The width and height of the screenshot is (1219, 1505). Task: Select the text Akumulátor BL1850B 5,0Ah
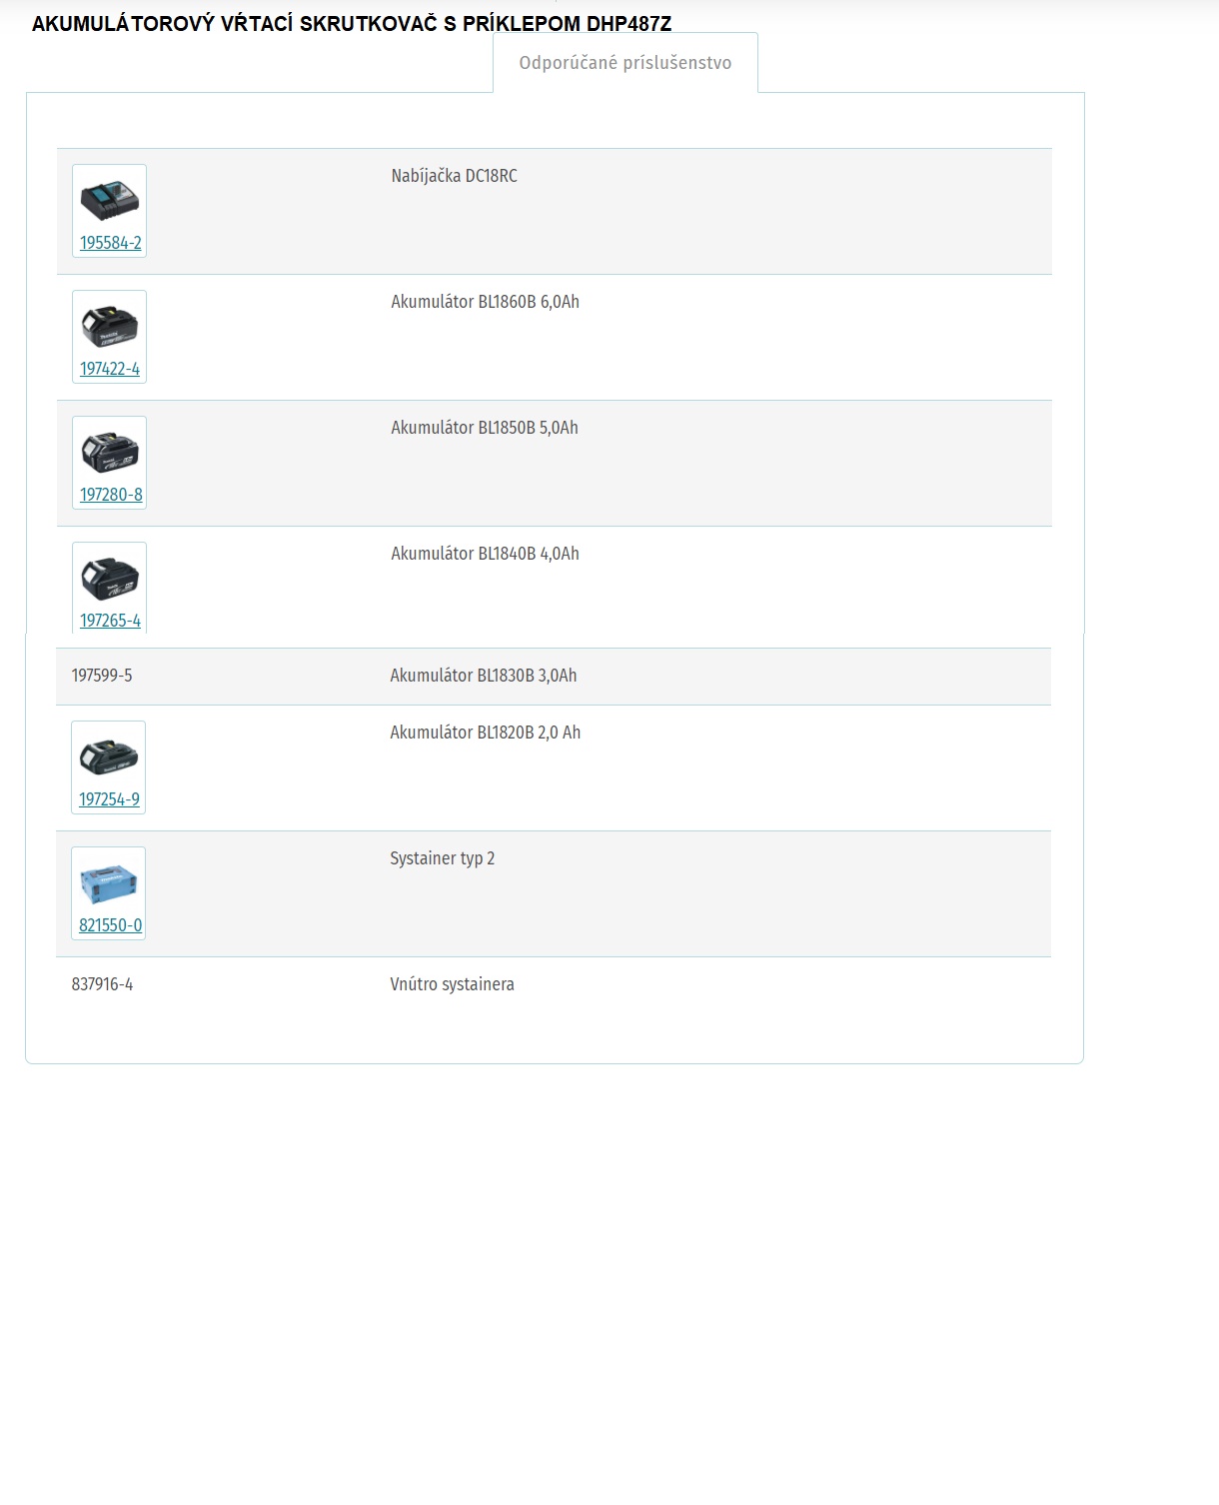tap(485, 428)
